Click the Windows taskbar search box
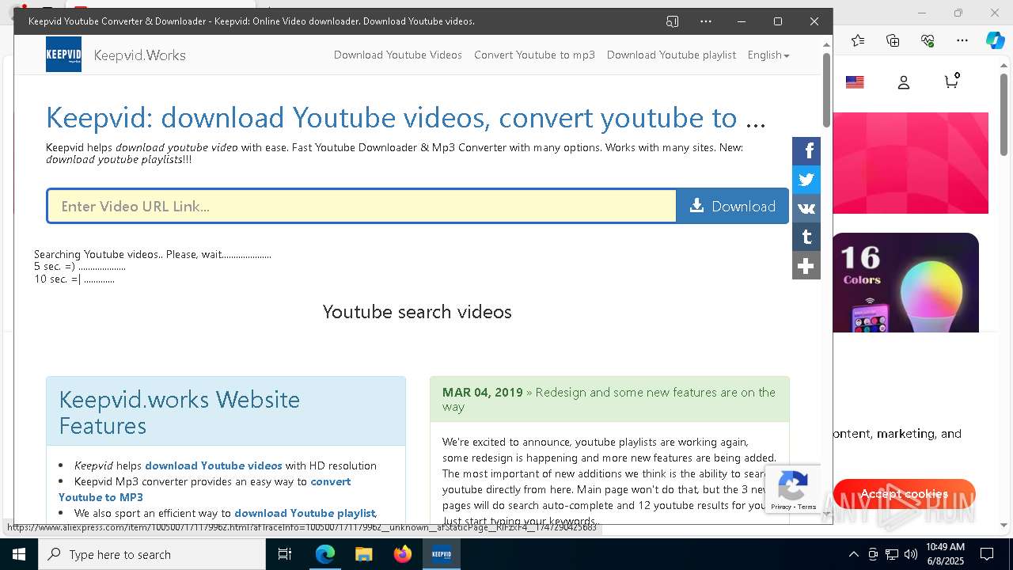Image resolution: width=1013 pixels, height=570 pixels. coord(152,554)
